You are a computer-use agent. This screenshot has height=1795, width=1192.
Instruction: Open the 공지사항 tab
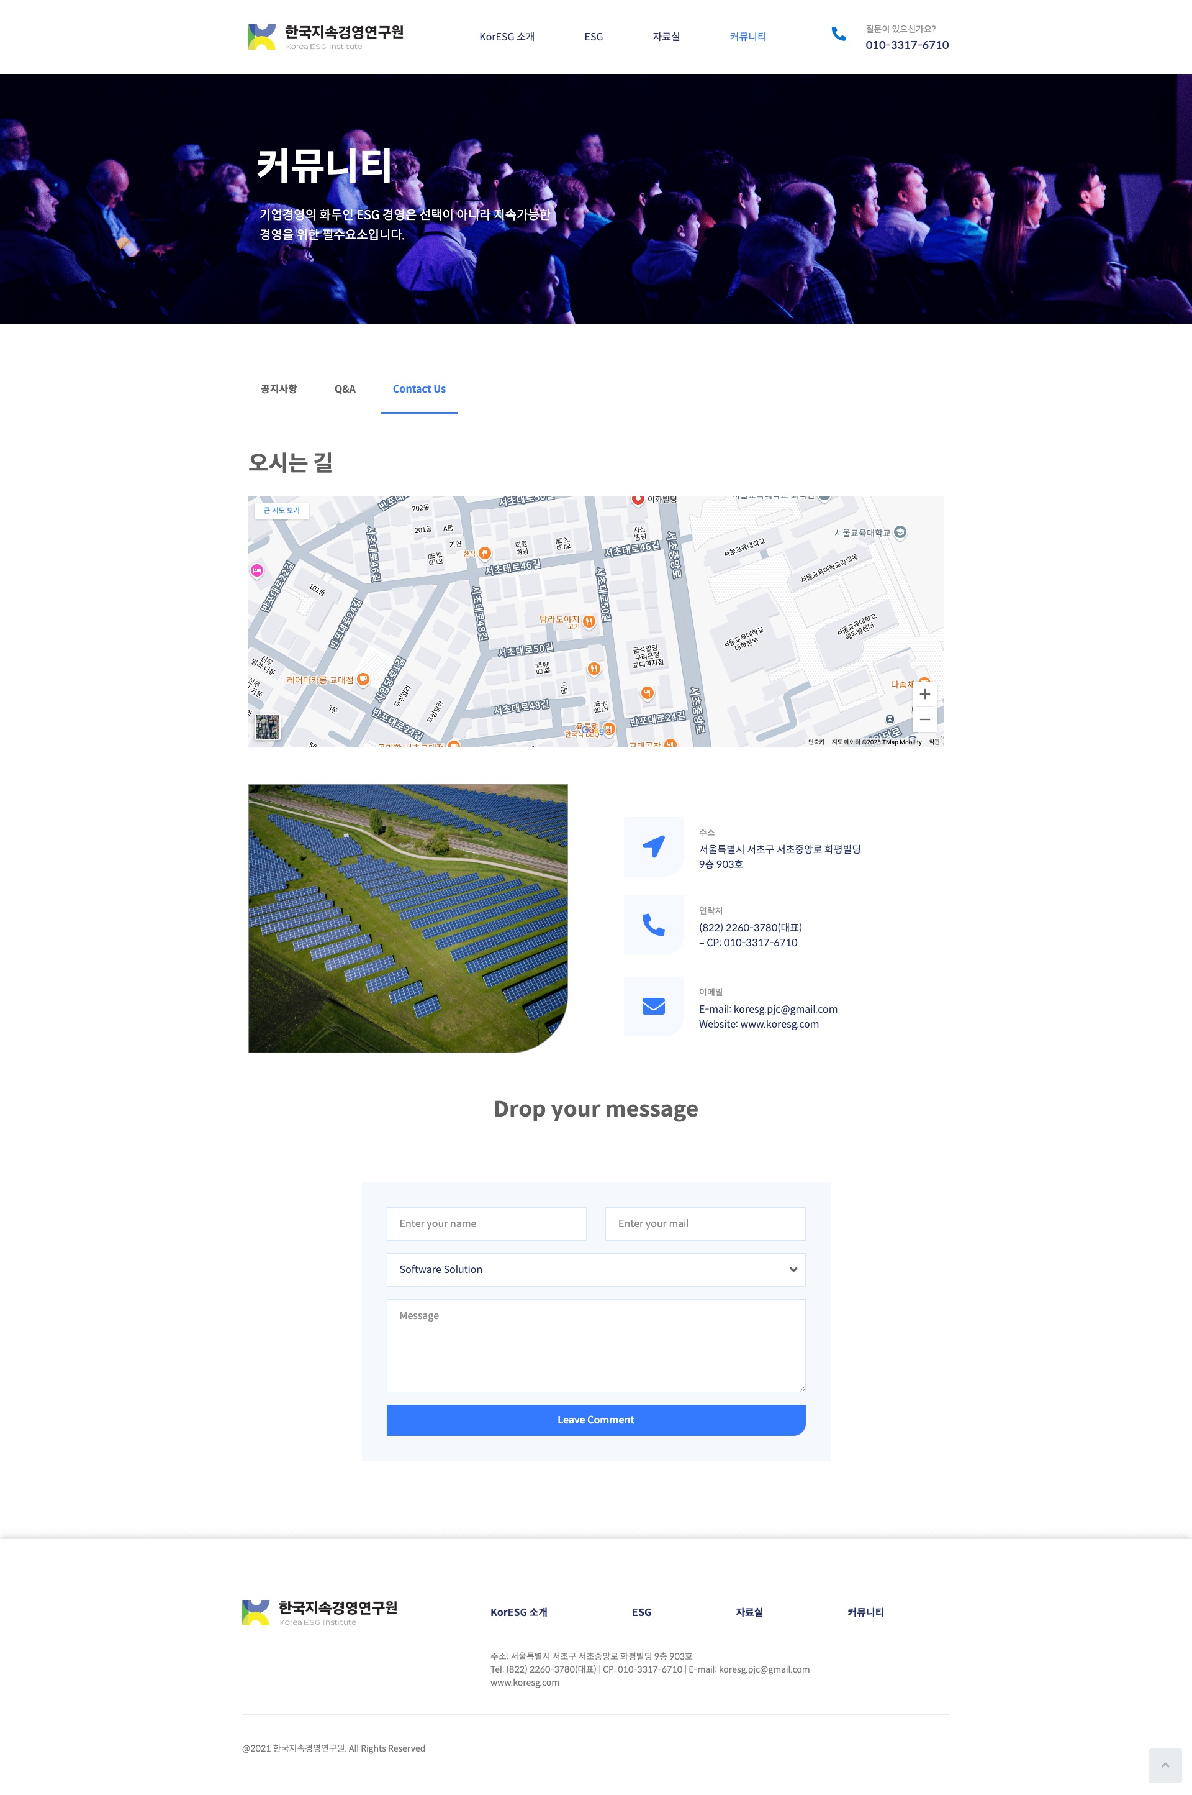(278, 389)
